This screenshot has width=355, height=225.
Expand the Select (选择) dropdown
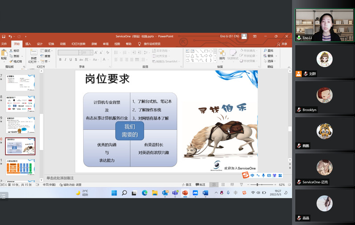[x=270, y=61]
